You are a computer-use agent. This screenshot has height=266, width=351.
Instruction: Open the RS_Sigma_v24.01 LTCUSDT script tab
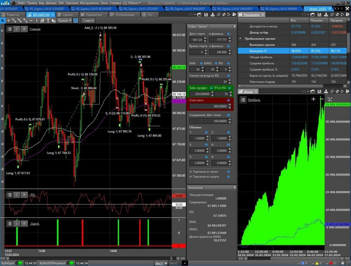(142, 9)
